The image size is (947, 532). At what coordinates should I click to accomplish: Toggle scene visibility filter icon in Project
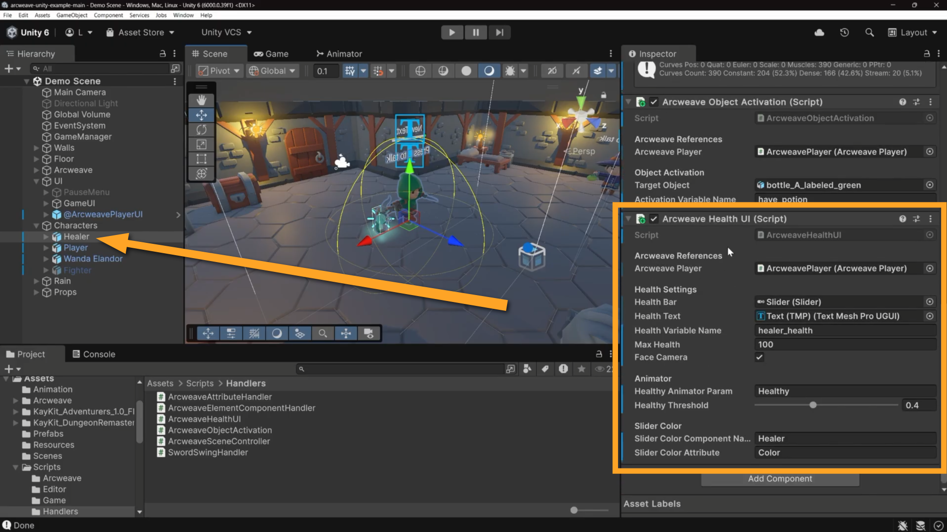[600, 369]
